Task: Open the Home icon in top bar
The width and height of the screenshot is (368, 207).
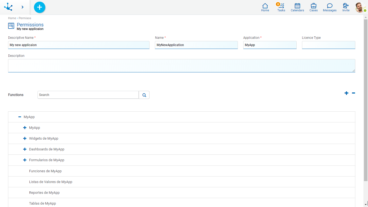Action: tap(265, 7)
